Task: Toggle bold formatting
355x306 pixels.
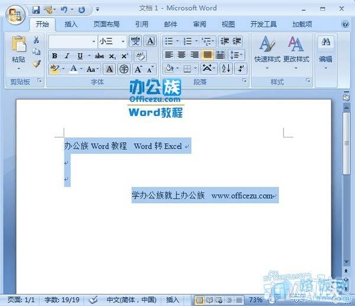Action: tap(54, 56)
